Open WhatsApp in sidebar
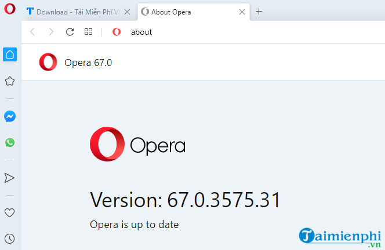 [10, 142]
